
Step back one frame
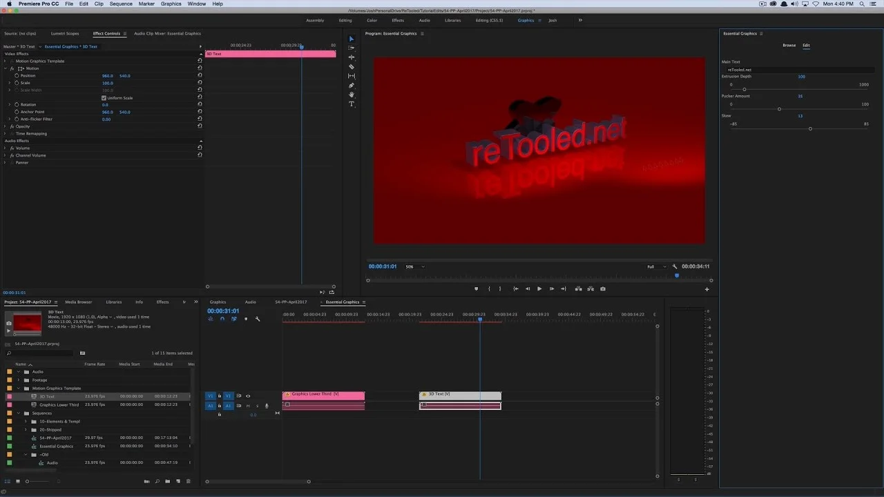[528, 289]
